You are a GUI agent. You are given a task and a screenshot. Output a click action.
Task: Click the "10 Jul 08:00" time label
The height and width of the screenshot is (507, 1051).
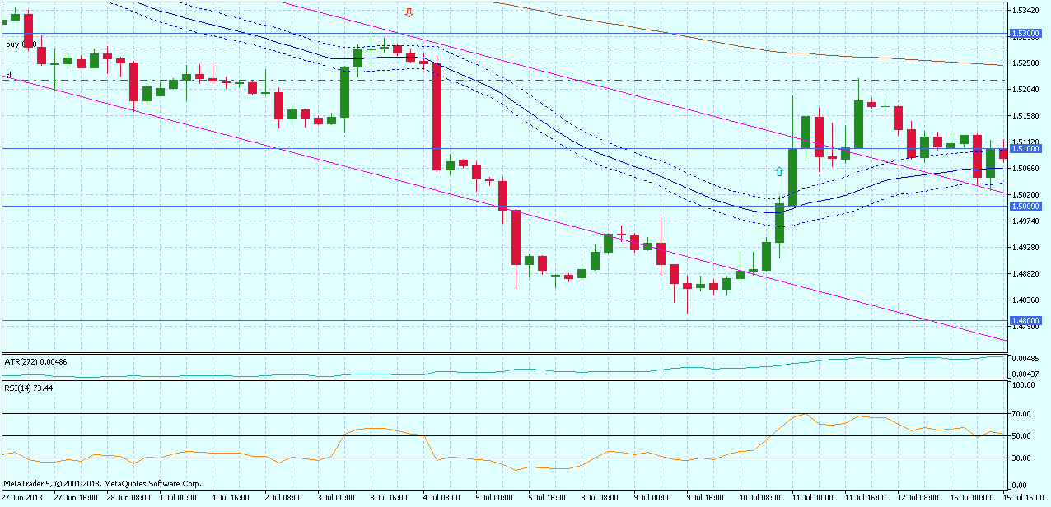[x=761, y=498]
